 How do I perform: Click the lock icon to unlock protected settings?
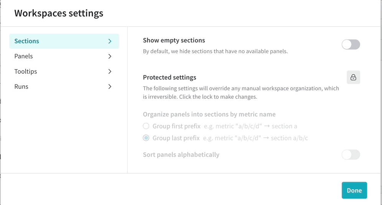(353, 77)
